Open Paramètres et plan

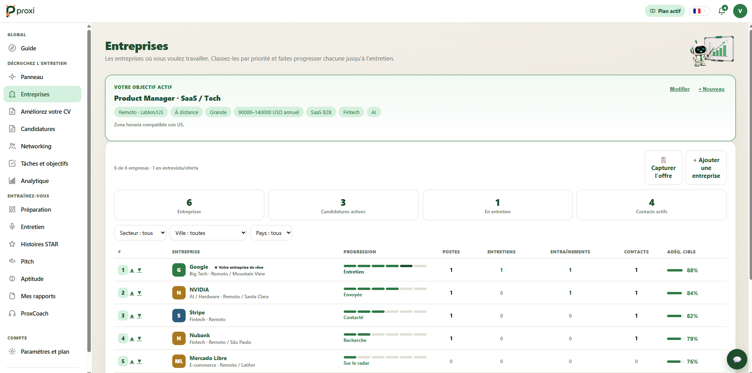(42, 352)
